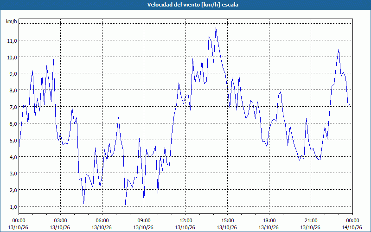Select the 4,0 value on the y-axis
The width and height of the screenshot is (371, 232).
click(13, 157)
